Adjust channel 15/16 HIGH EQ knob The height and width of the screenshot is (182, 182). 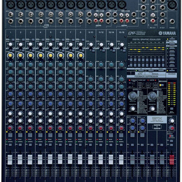[121, 65]
